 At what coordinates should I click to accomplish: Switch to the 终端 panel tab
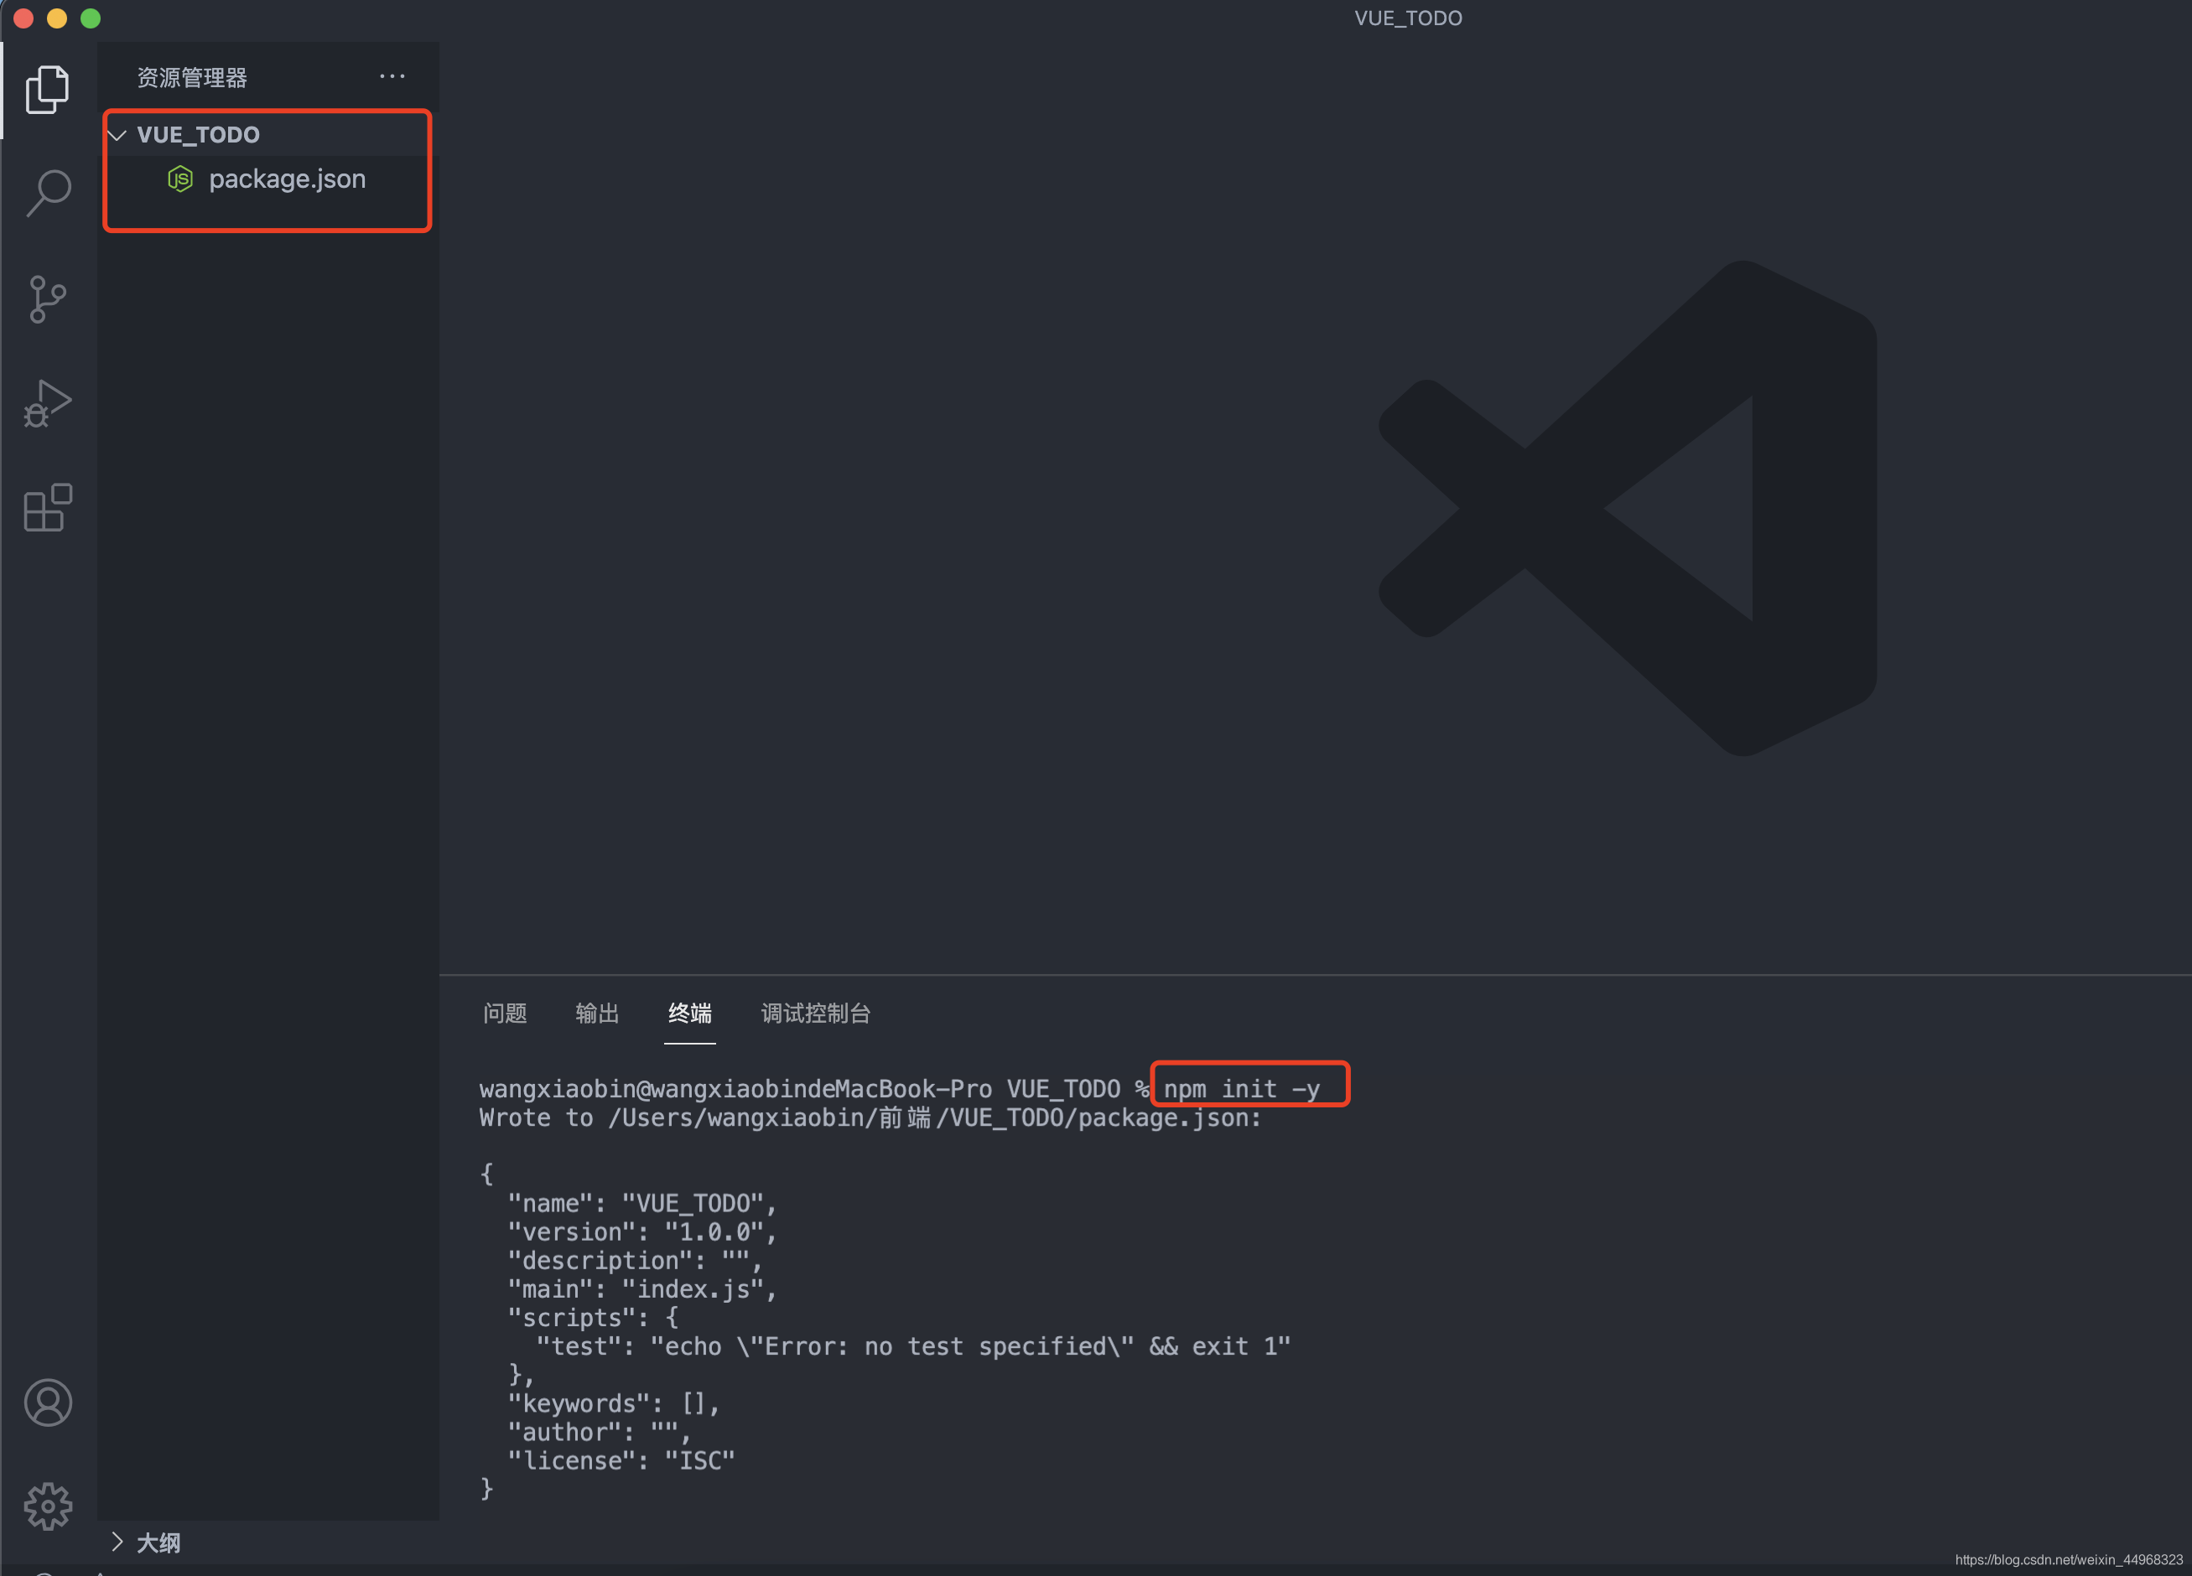pos(690,1013)
